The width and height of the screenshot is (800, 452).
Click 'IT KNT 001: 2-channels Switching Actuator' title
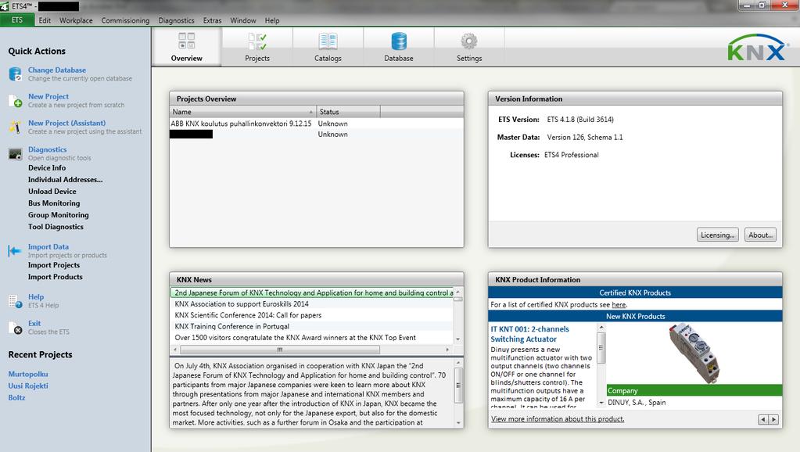(529, 334)
